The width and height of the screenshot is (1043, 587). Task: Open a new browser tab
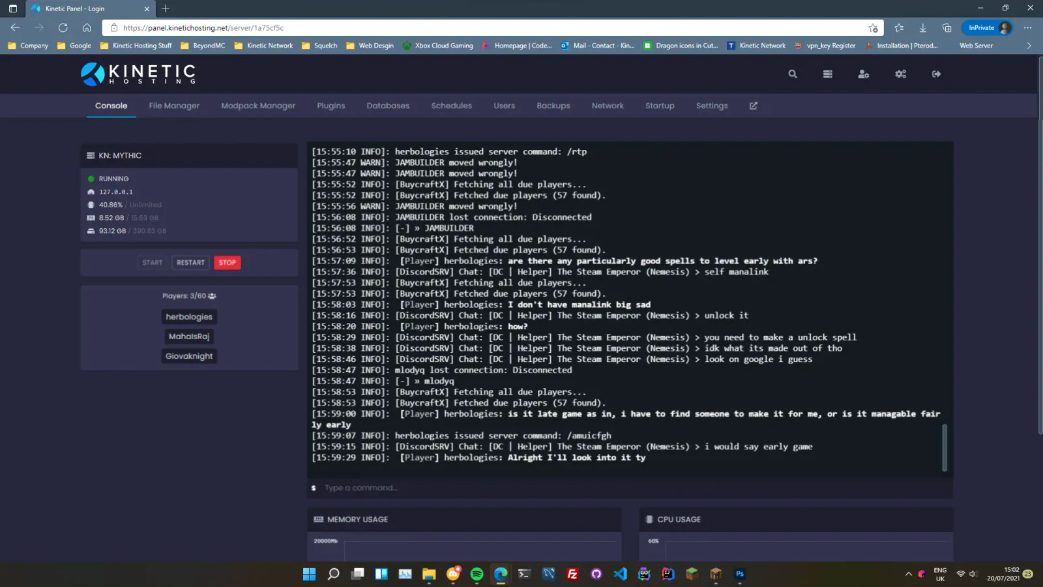tap(166, 8)
